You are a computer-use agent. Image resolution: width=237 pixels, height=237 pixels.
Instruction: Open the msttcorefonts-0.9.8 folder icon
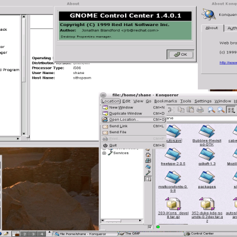point(173,177)
